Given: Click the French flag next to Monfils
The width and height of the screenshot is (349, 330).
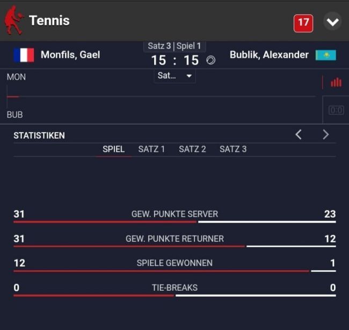Looking at the screenshot, I should tap(24, 55).
